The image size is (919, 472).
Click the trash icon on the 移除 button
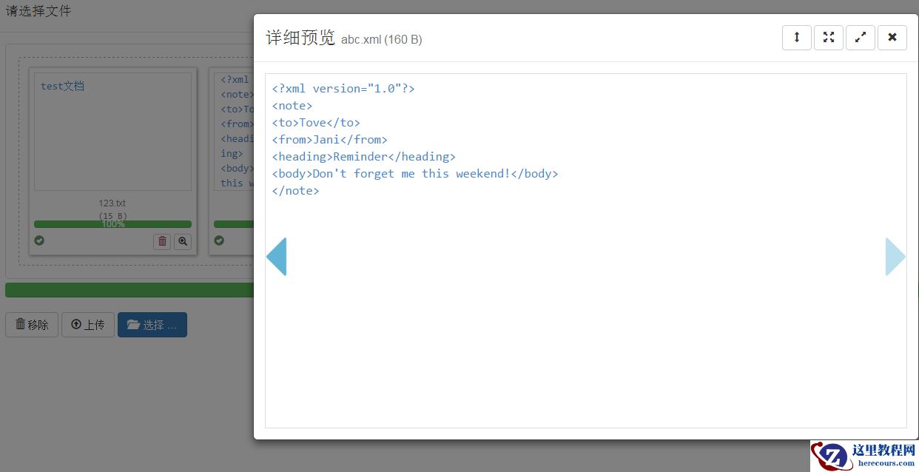coord(20,324)
